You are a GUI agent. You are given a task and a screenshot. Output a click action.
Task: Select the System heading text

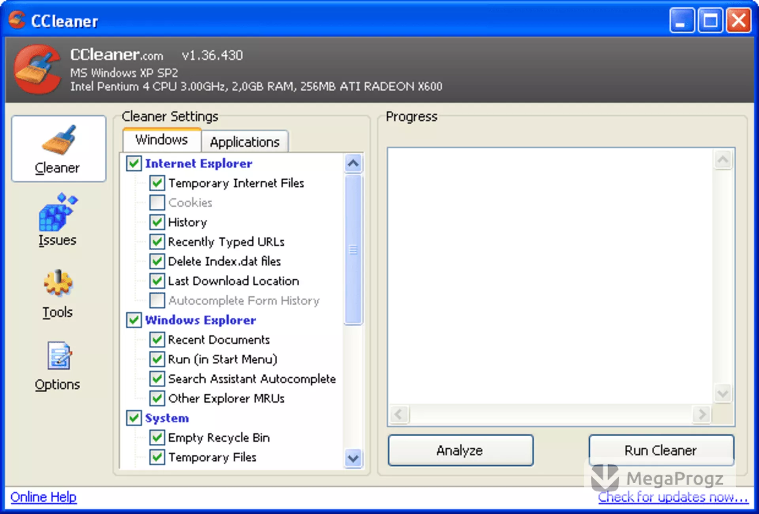167,418
